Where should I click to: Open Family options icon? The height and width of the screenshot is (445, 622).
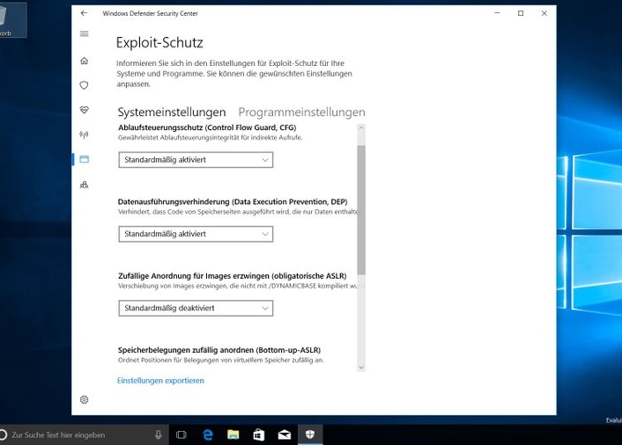(x=84, y=185)
